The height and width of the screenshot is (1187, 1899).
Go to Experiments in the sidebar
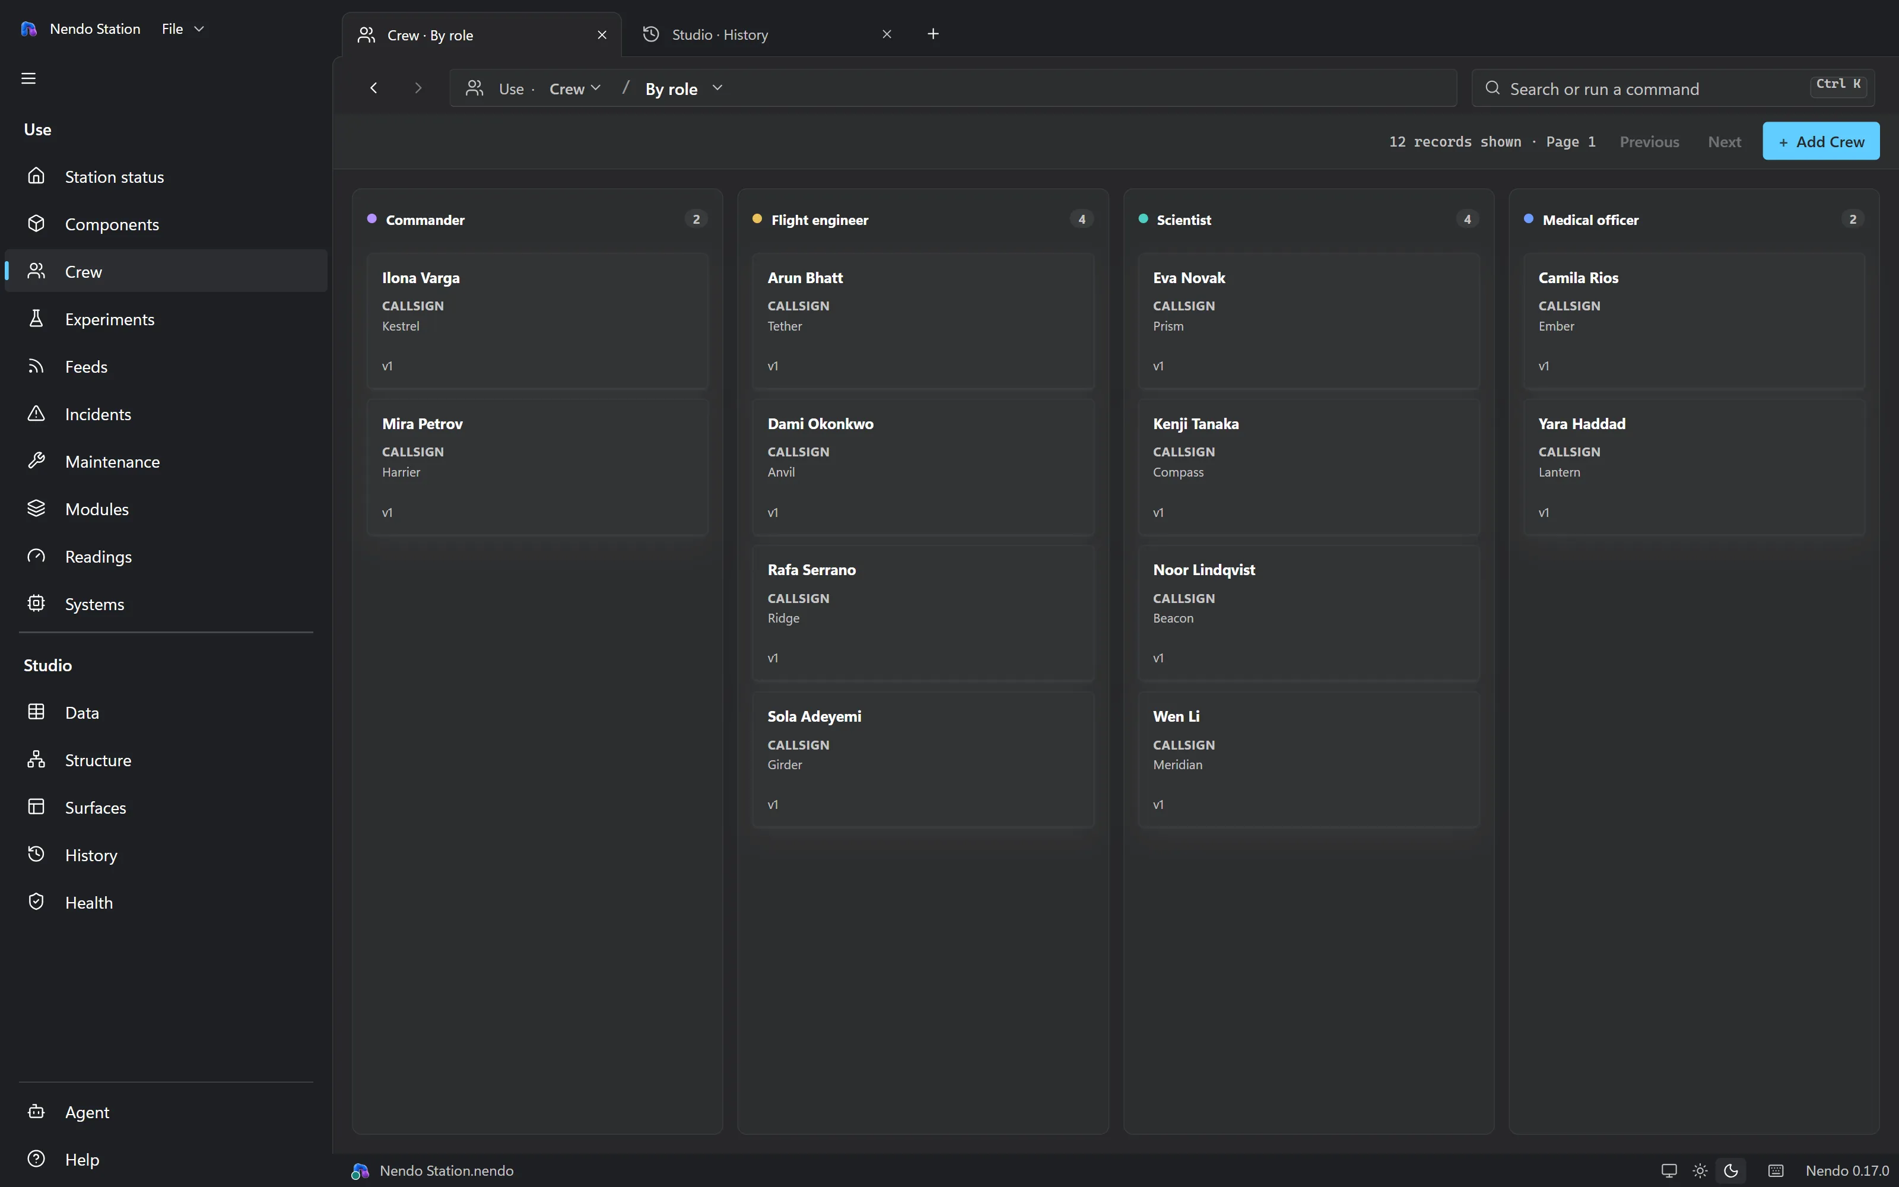(x=166, y=319)
